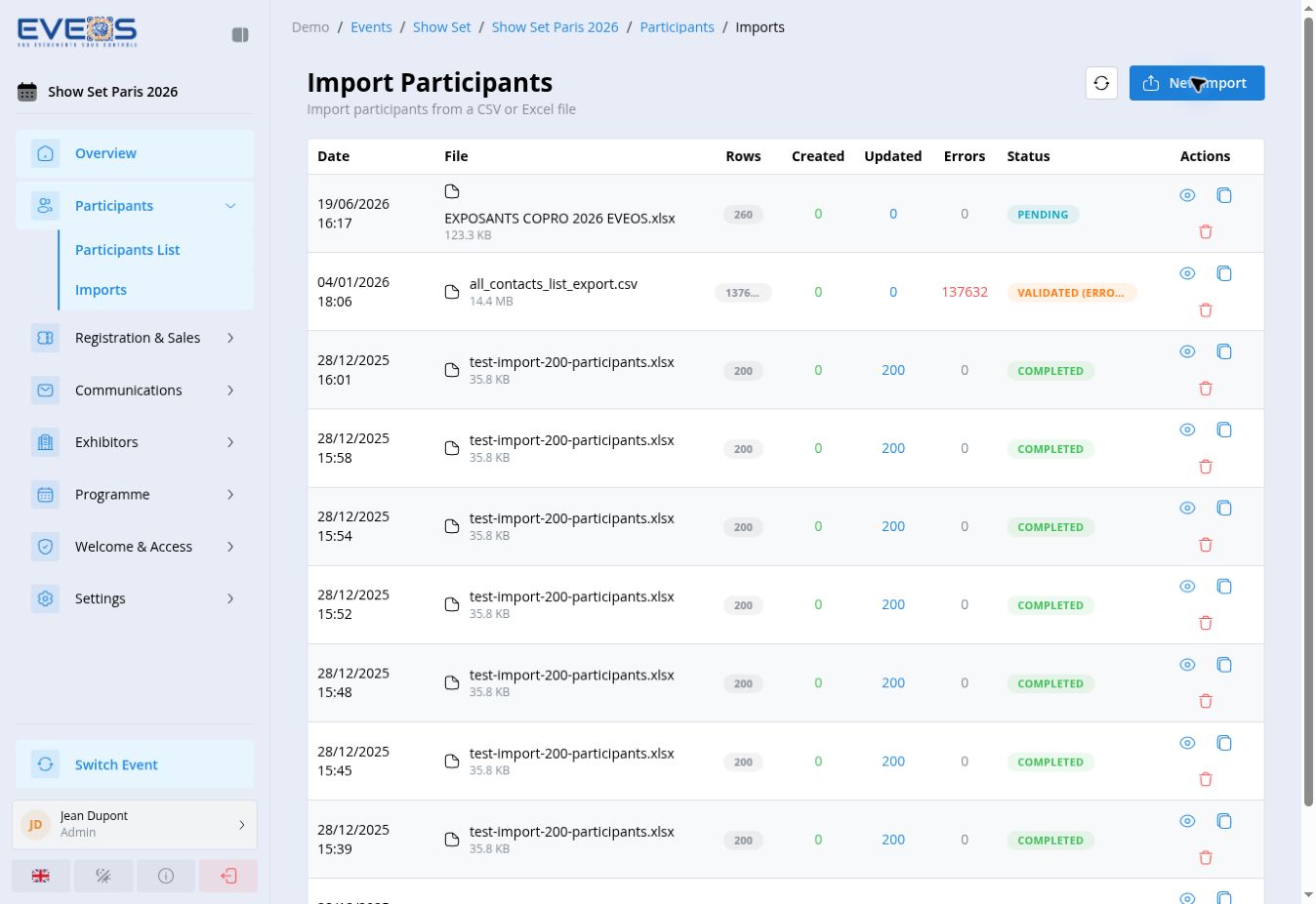This screenshot has width=1316, height=904.
Task: Click the page vertical scrollbar
Action: pos(1308,410)
